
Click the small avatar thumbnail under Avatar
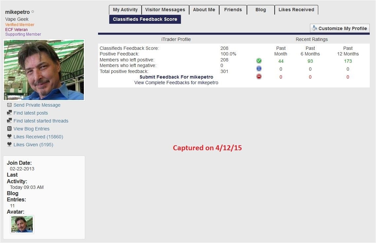(x=22, y=225)
